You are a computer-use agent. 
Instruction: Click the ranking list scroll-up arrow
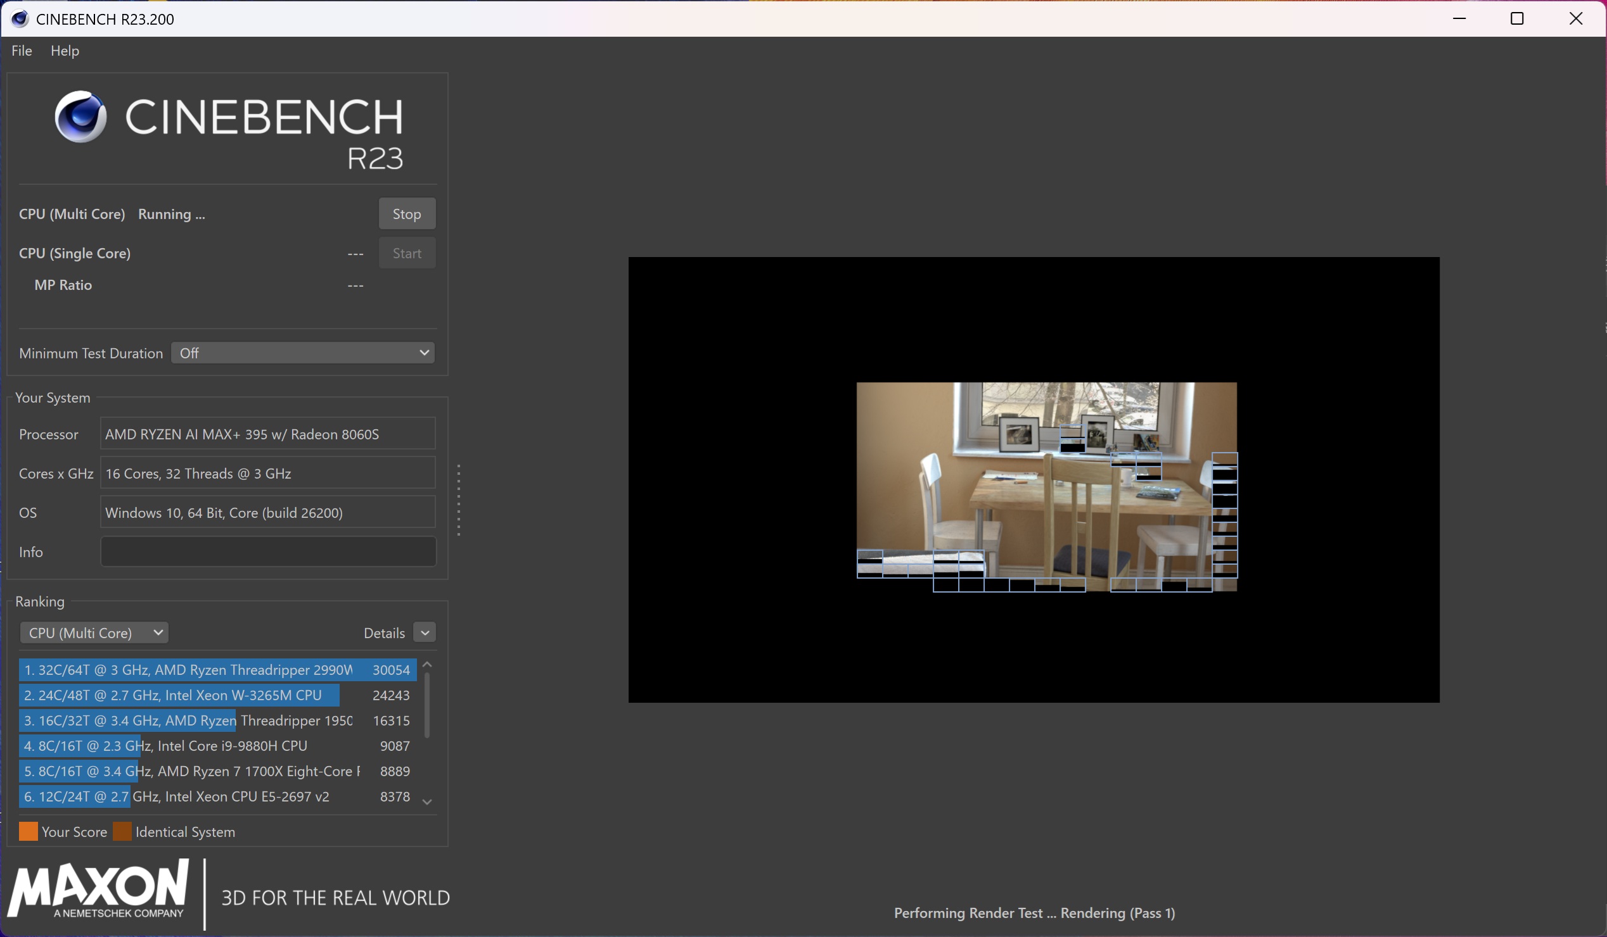427,665
